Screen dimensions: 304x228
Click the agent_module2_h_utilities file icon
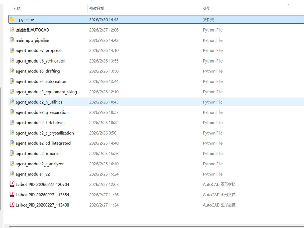tap(12, 102)
